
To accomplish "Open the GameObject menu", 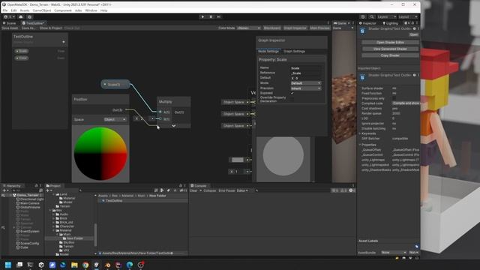I will click(x=42, y=10).
